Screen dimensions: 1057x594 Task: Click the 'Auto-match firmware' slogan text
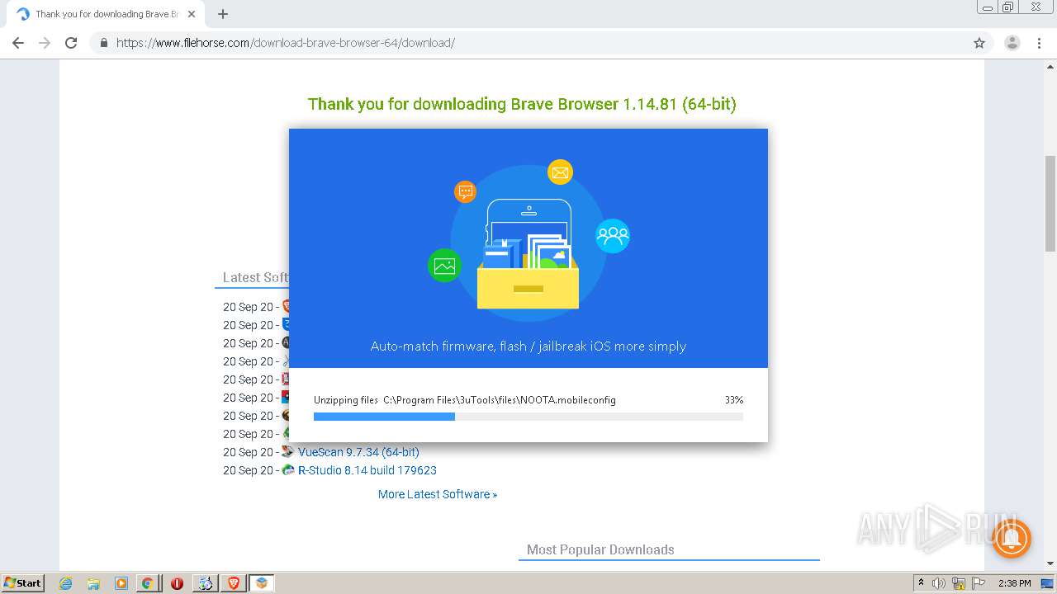click(x=528, y=346)
